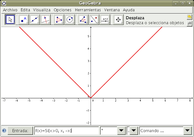
Task: Open the degree symbol dropdown
Action: [x=121, y=131]
